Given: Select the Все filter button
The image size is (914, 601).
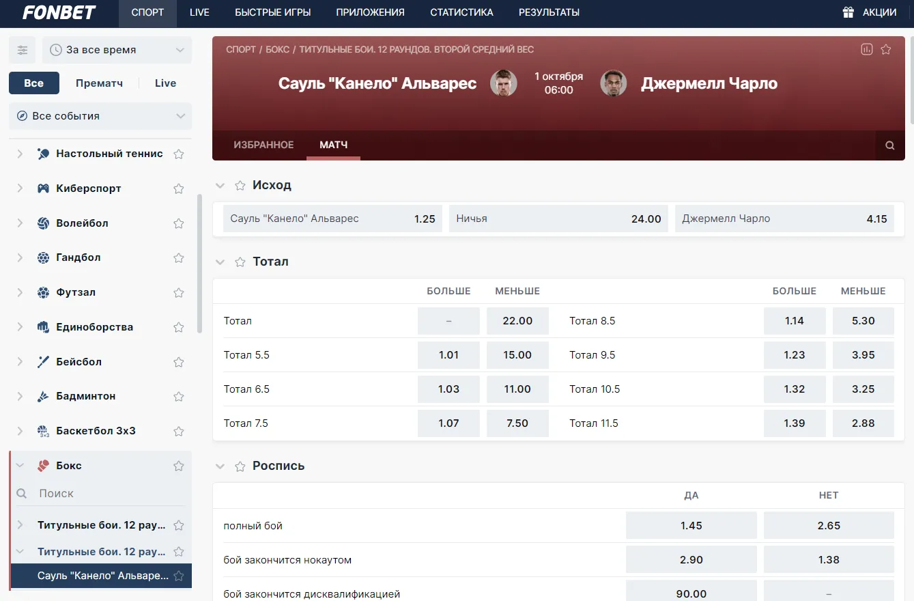Looking at the screenshot, I should 34,83.
